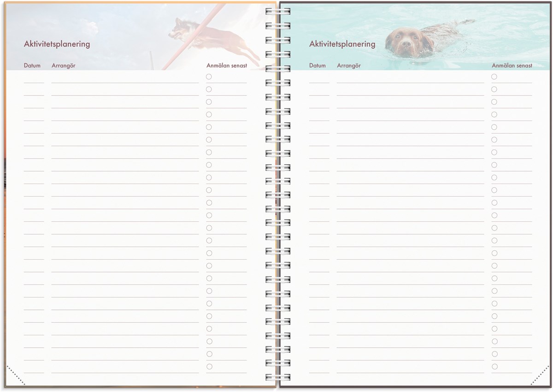
Task: Check the first circle on the left page
Action: (209, 77)
